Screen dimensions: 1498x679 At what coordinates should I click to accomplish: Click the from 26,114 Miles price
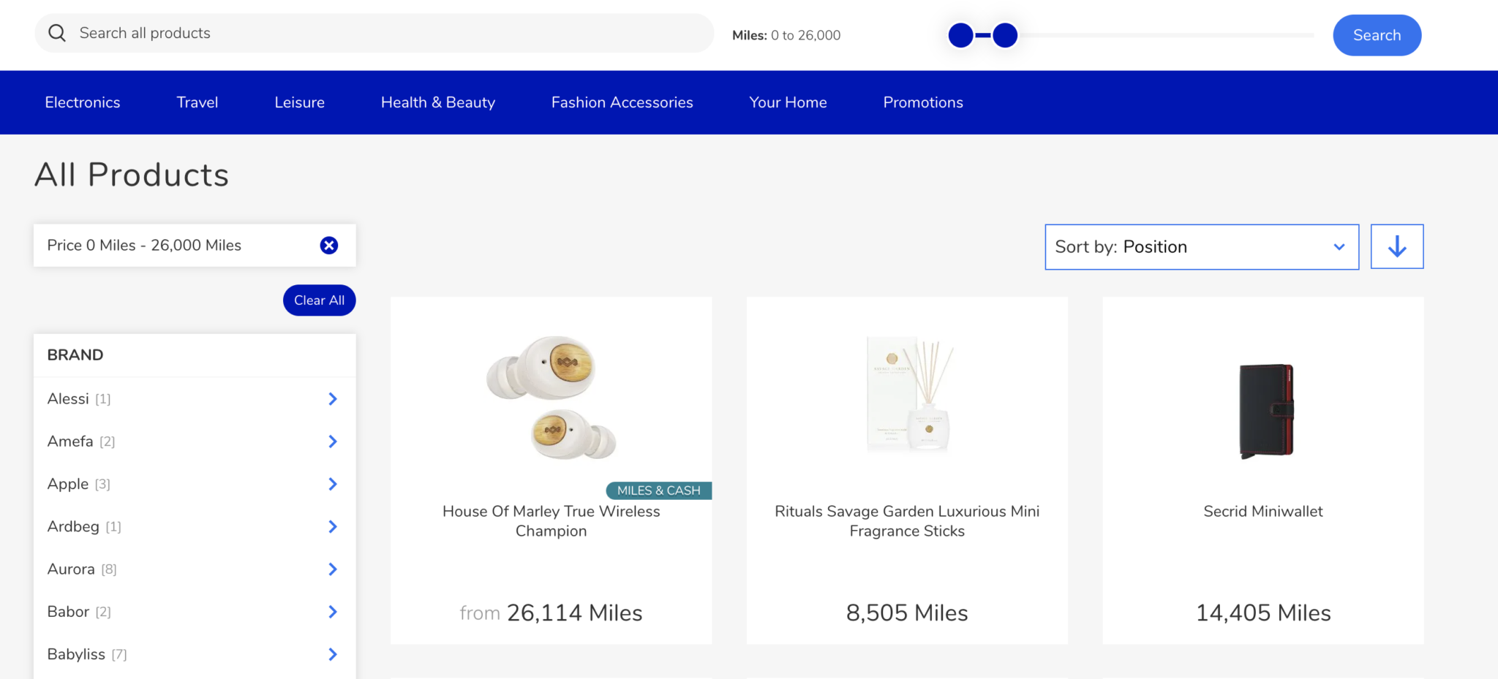click(x=552, y=612)
